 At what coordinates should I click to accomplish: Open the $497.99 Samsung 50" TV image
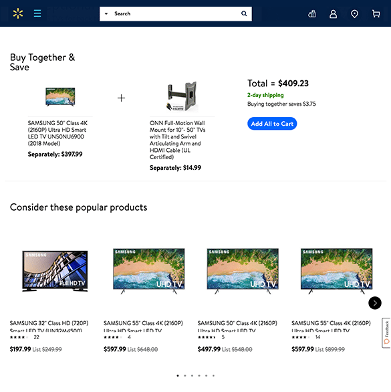(243, 271)
